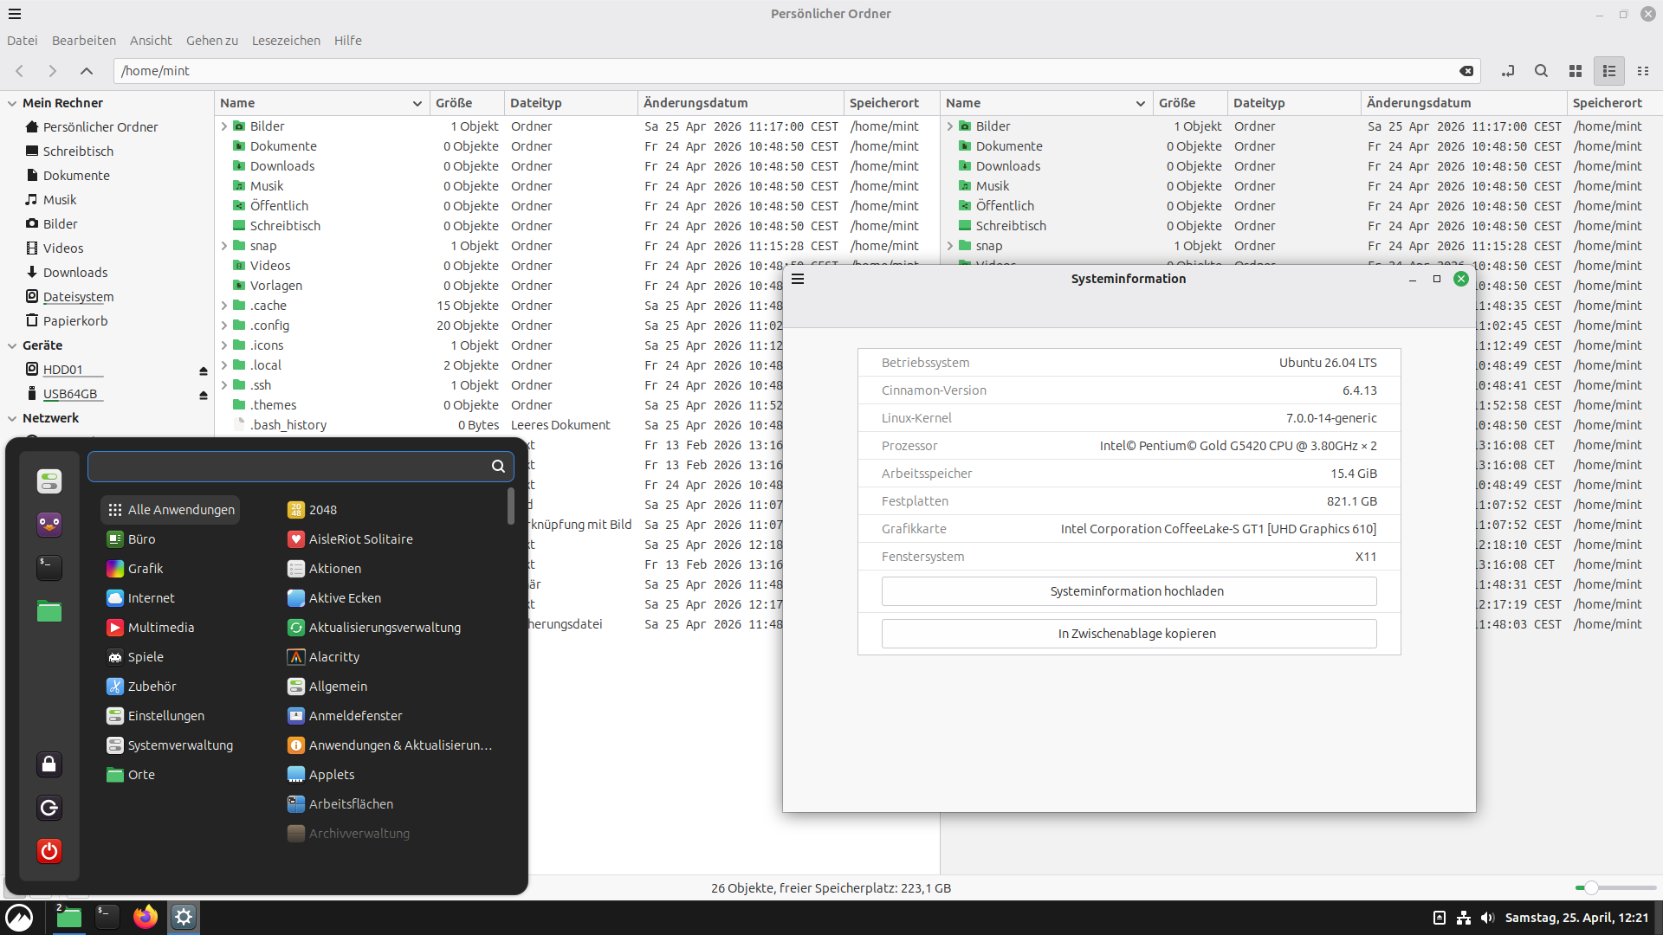Open the Hilfe menu
This screenshot has width=1663, height=935.
(x=348, y=41)
